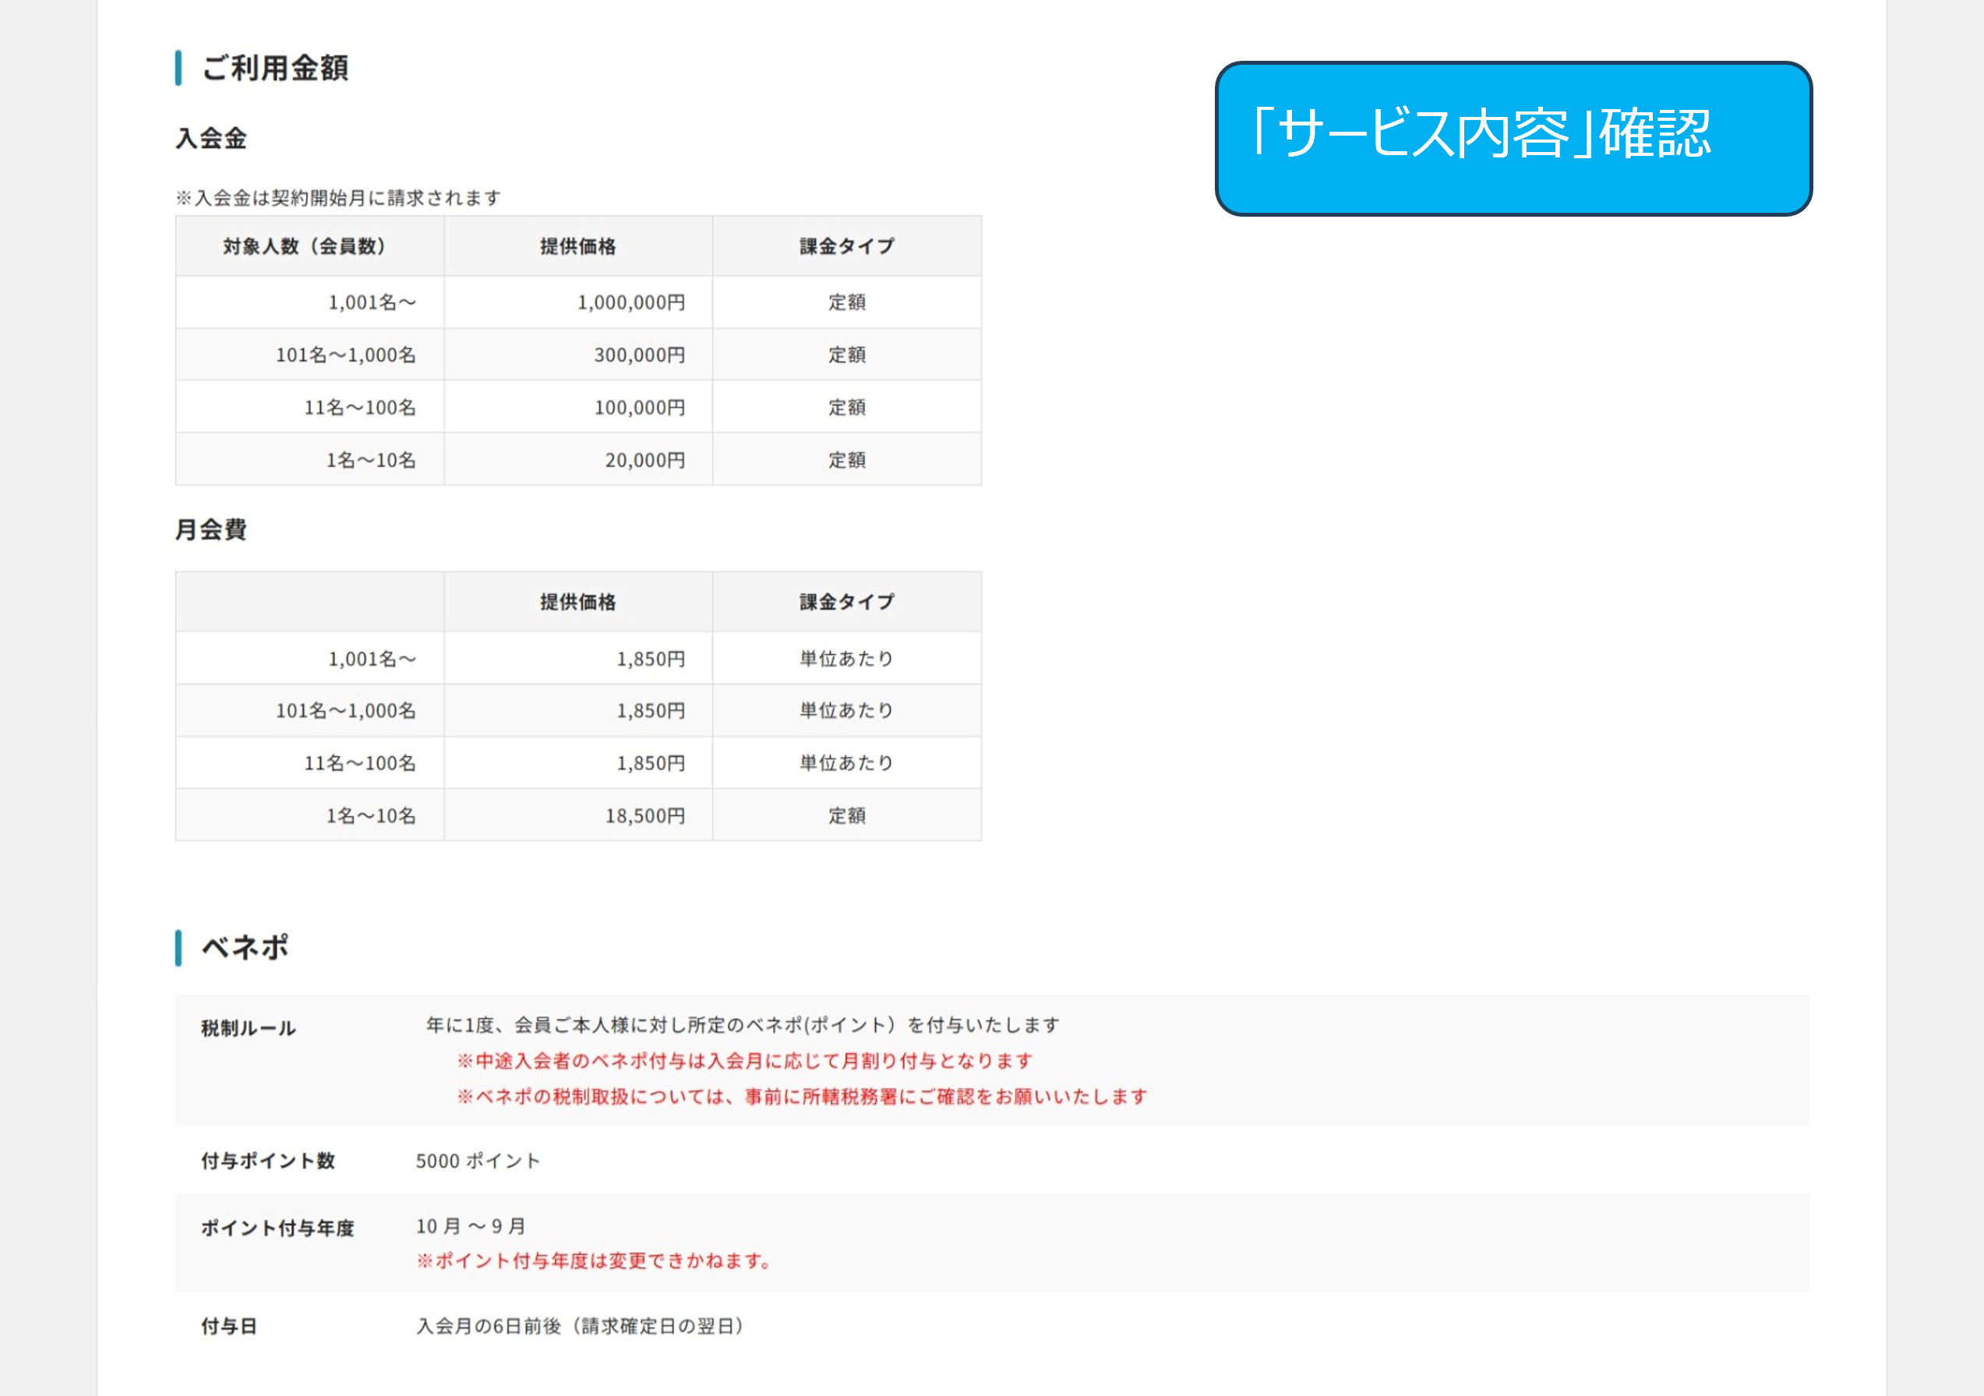Select the 18,500円 monthly fee cell
This screenshot has width=1984, height=1396.
644,816
